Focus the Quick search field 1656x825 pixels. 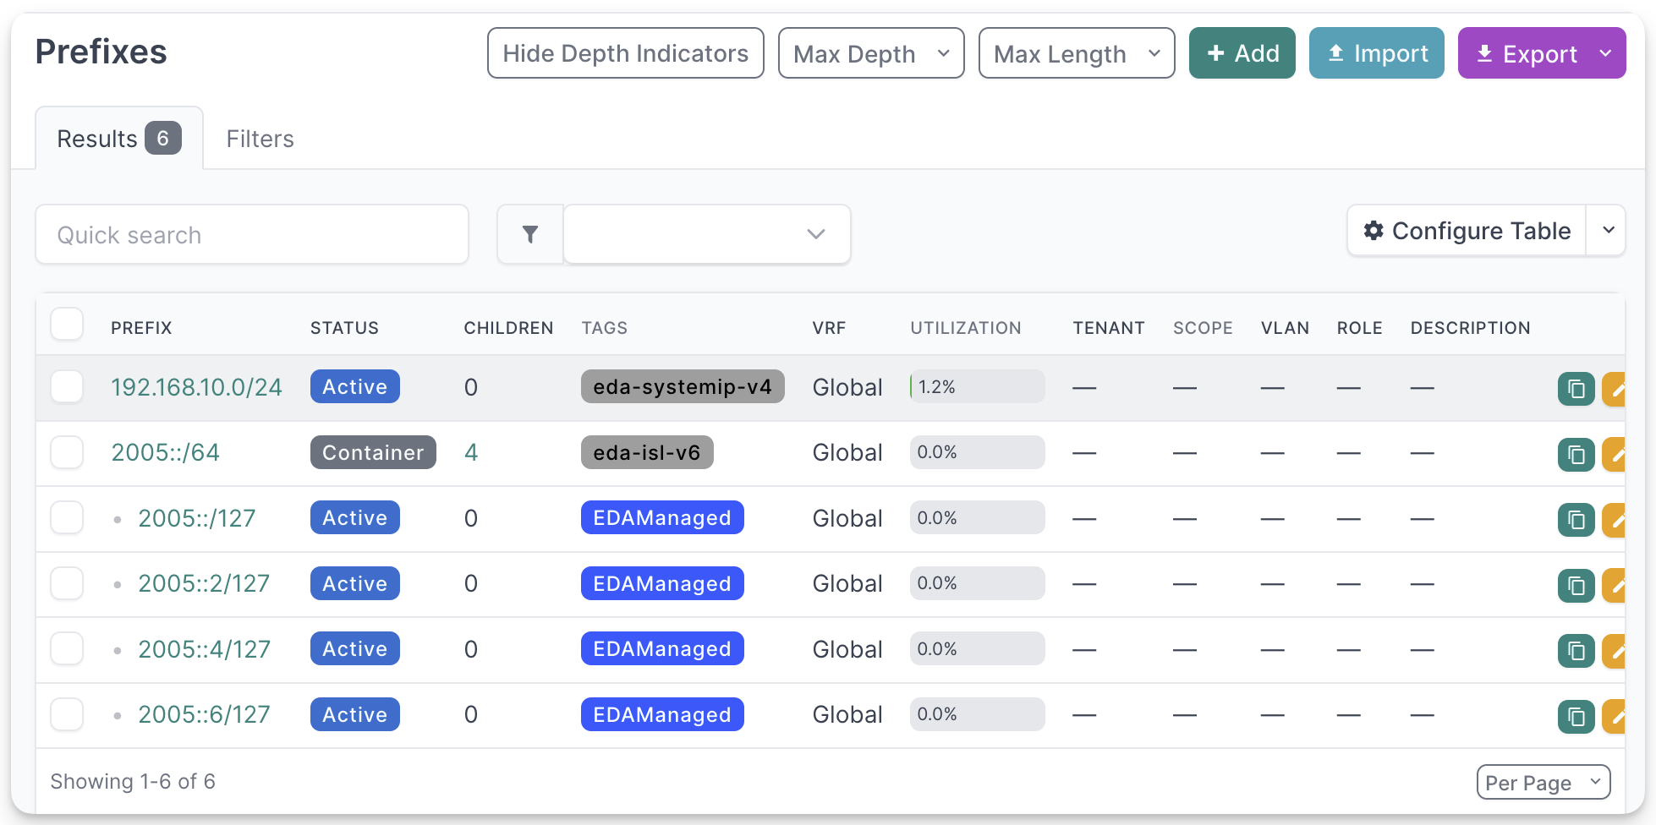tap(252, 235)
